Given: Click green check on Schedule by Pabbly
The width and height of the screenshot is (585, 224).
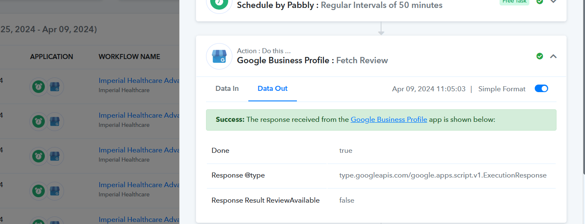Looking at the screenshot, I should click(x=540, y=2).
